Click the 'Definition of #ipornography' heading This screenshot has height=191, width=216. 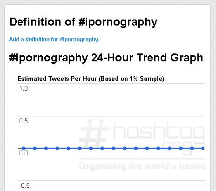tap(83, 22)
